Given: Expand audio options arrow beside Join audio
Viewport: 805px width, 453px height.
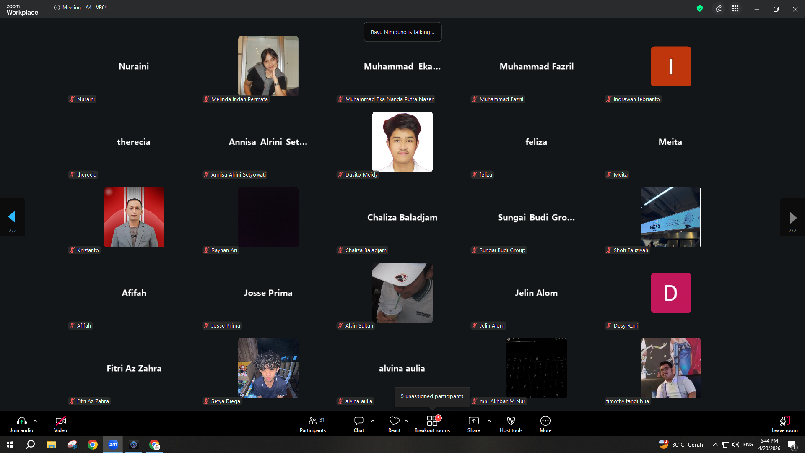Looking at the screenshot, I should [35, 421].
